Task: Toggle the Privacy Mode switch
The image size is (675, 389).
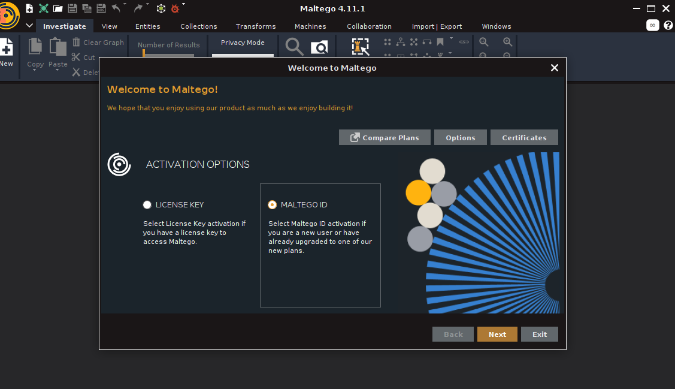Action: (x=243, y=55)
